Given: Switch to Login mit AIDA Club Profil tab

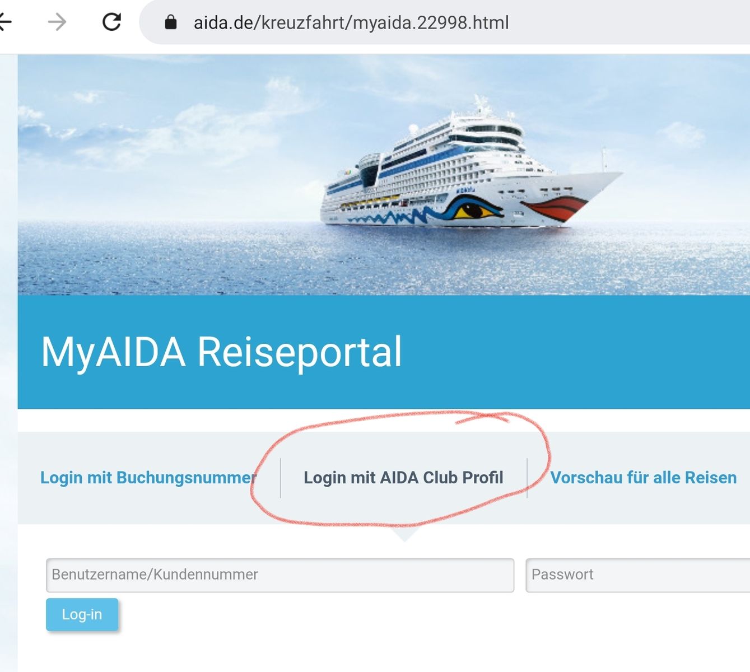Looking at the screenshot, I should (x=403, y=478).
